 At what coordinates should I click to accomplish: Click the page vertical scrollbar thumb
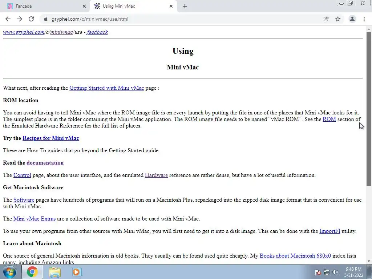[x=369, y=109]
